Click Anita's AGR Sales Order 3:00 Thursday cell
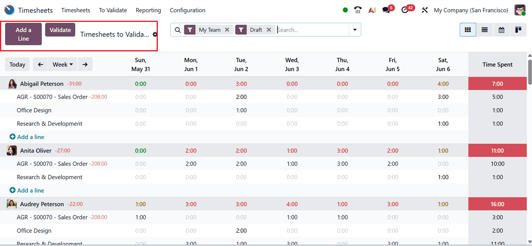Viewport: 532px width, 246px height. click(x=342, y=164)
